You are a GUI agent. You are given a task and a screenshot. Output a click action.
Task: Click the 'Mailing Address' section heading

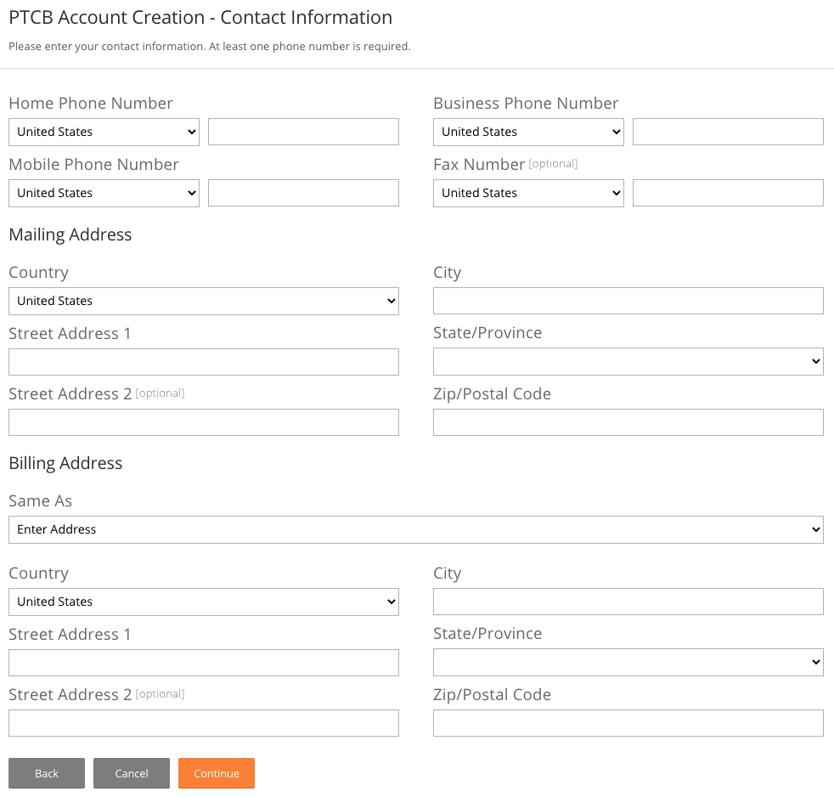[70, 235]
